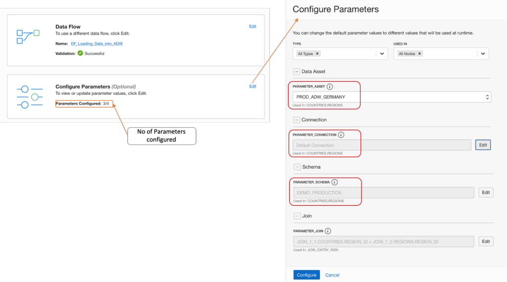Open the Type filter dropdown

(x=382, y=53)
